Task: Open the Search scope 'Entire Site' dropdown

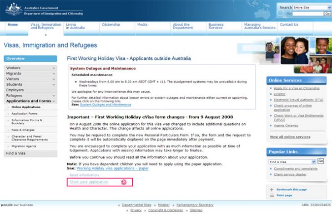Action: (312, 8)
